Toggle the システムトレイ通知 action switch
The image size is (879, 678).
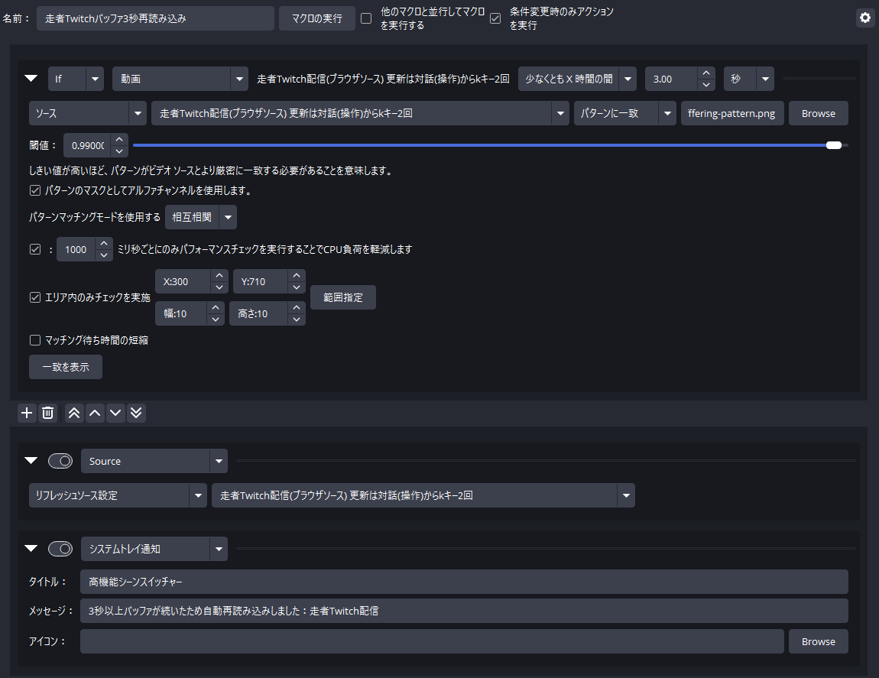(60, 548)
